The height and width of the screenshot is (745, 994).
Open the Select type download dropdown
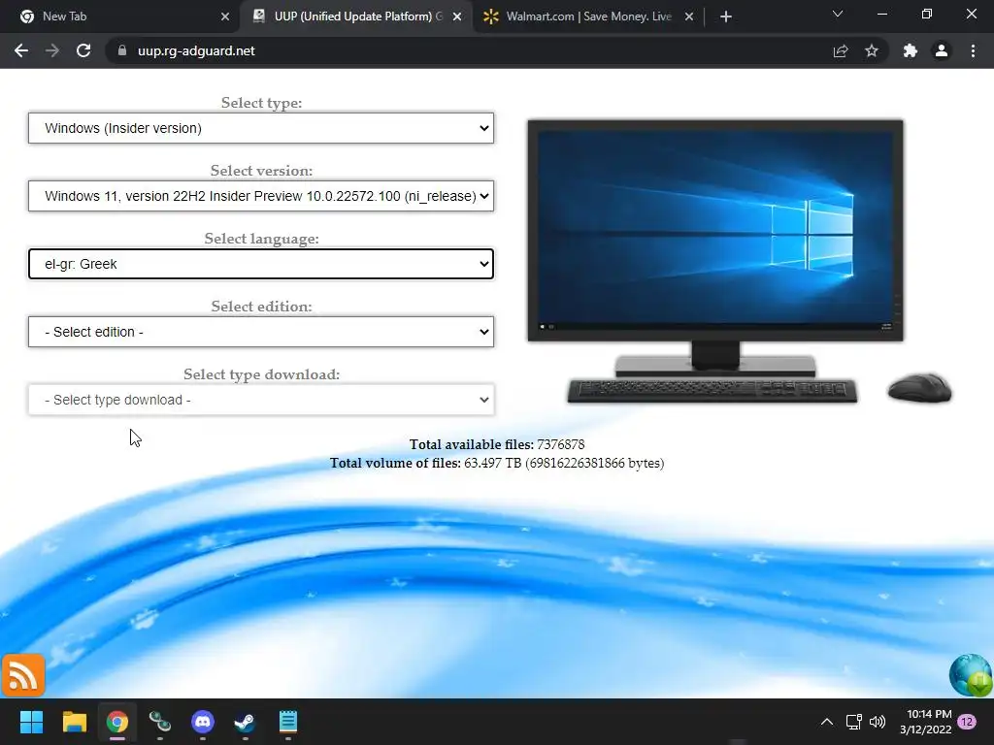click(x=260, y=400)
